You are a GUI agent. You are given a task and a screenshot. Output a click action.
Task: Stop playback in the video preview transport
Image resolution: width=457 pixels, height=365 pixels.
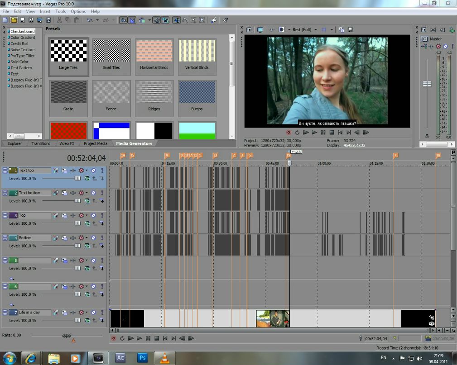tap(332, 133)
